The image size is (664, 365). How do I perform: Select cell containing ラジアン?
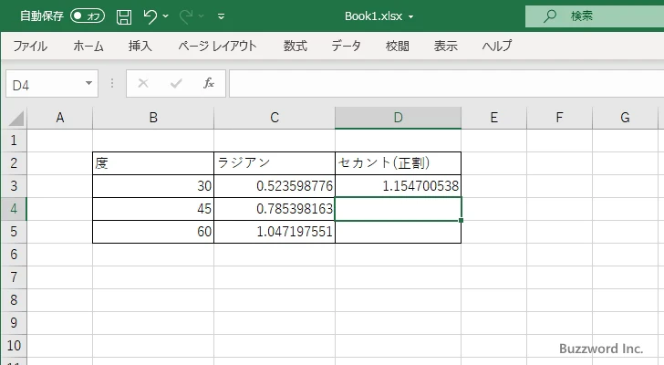click(x=275, y=163)
